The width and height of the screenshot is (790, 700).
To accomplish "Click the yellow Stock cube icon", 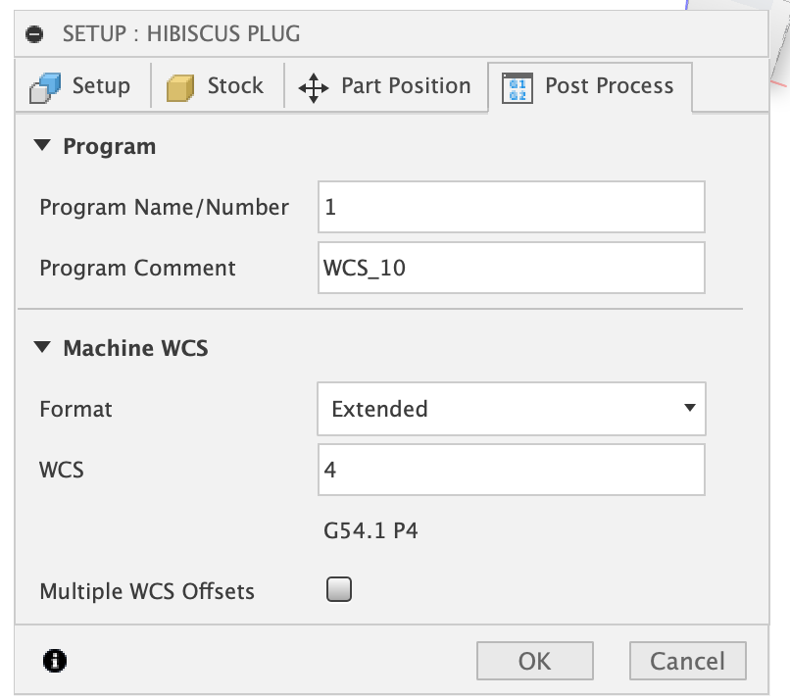I will tap(180, 87).
